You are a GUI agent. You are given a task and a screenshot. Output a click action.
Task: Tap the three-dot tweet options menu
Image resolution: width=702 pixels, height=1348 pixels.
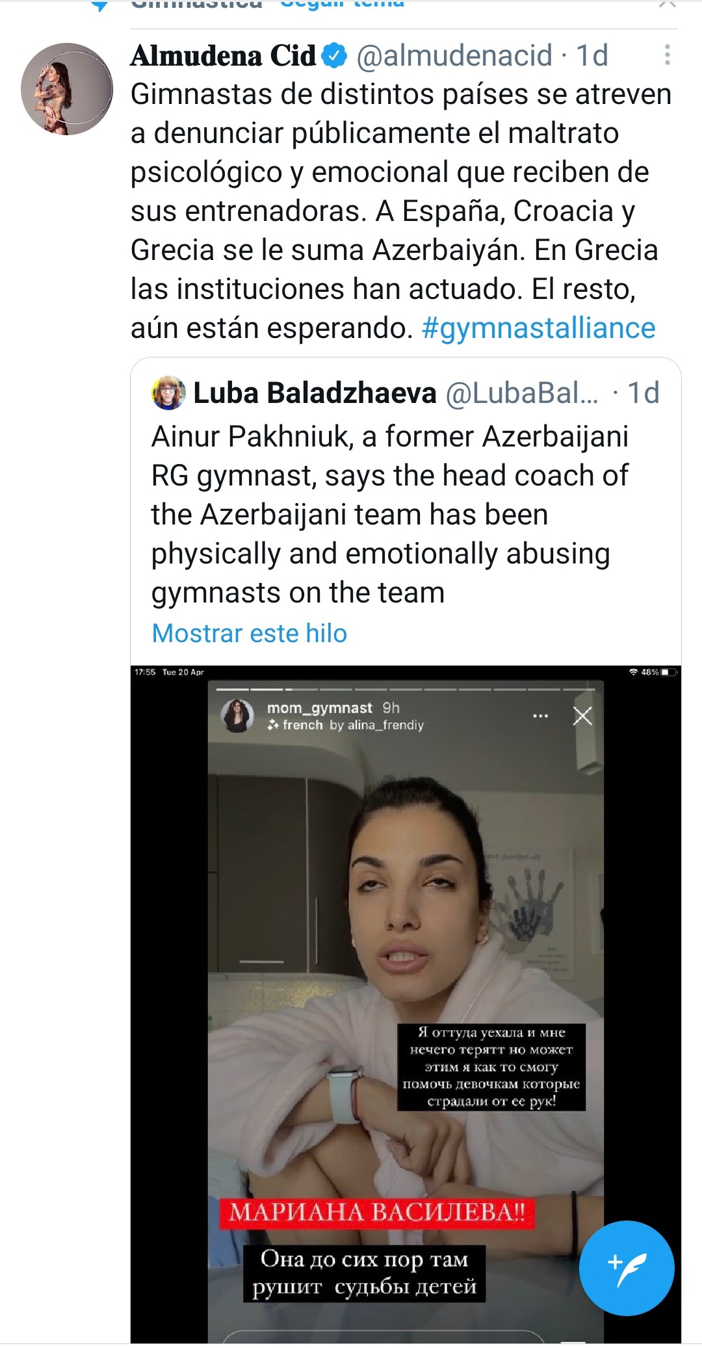[x=667, y=55]
